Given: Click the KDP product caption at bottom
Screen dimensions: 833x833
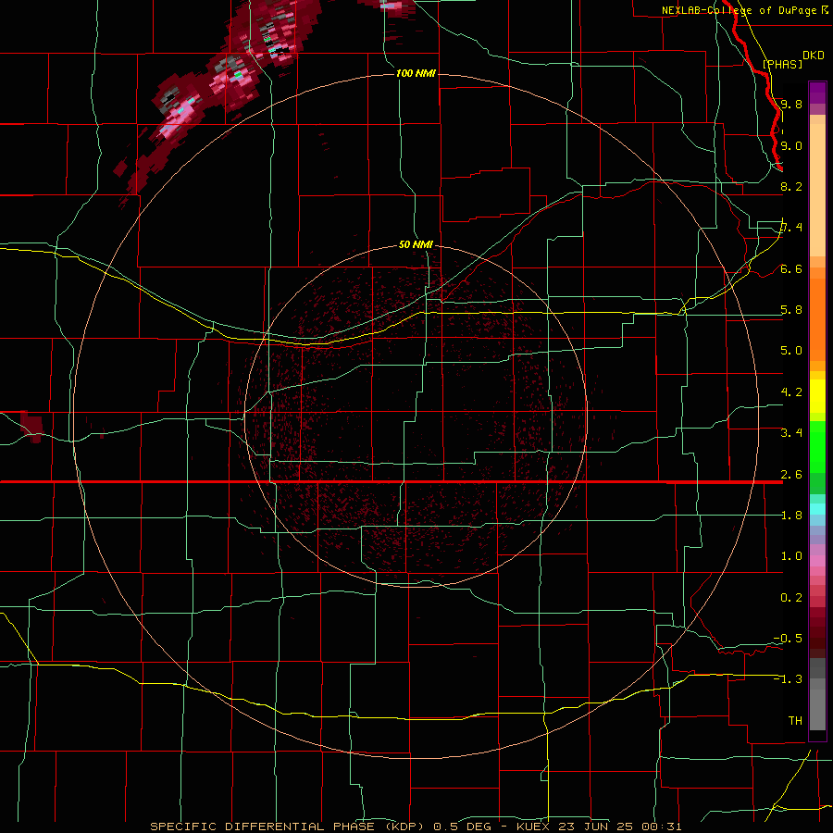Looking at the screenshot, I should point(416,827).
